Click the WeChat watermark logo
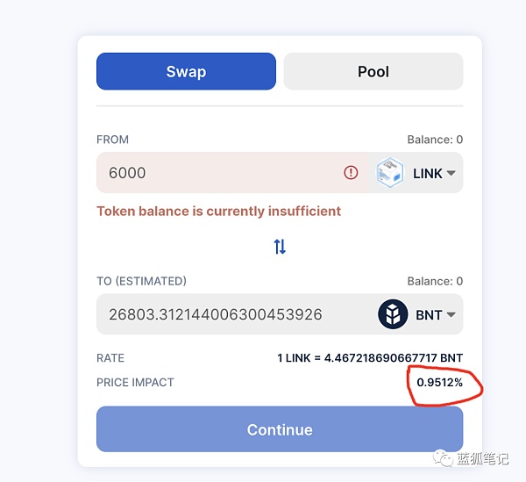 tap(443, 458)
